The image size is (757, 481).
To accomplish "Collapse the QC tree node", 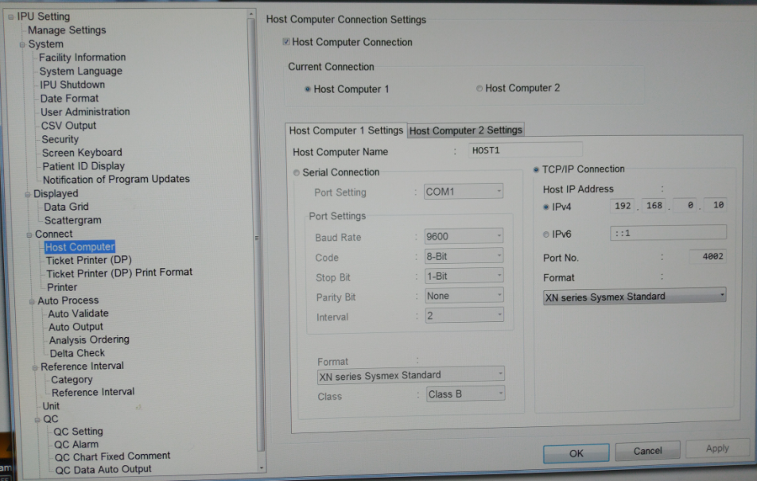I will coord(37,419).
